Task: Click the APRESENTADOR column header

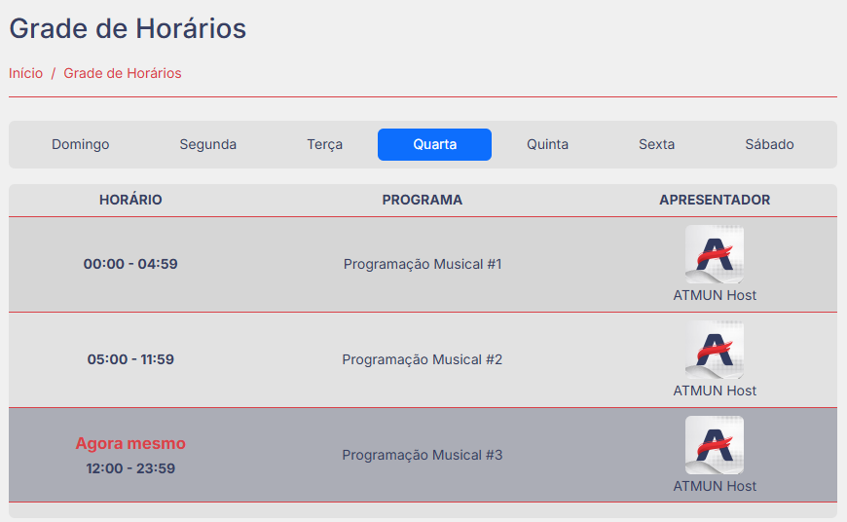Action: point(715,200)
